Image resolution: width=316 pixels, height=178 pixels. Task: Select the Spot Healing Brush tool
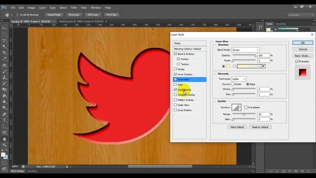(4, 65)
